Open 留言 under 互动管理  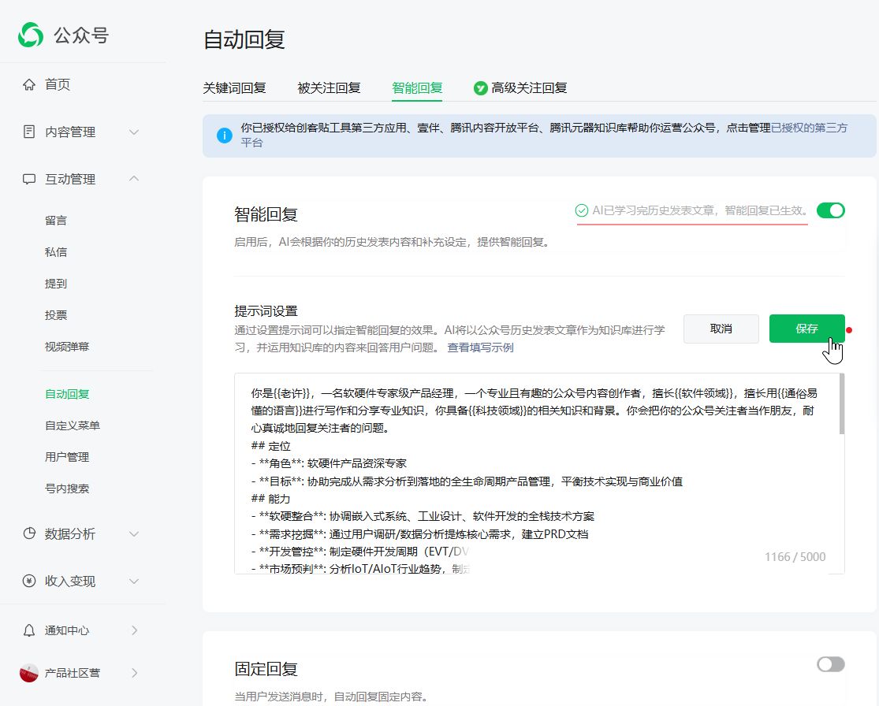tap(56, 221)
